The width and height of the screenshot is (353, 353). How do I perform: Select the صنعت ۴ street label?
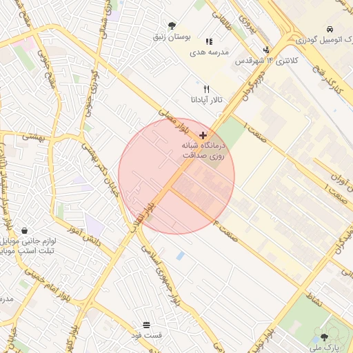pyautogui.click(x=226, y=230)
